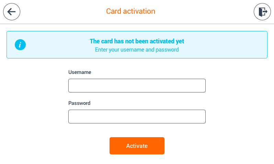
Task: Place cursor in the box under Password
Action: (x=137, y=117)
